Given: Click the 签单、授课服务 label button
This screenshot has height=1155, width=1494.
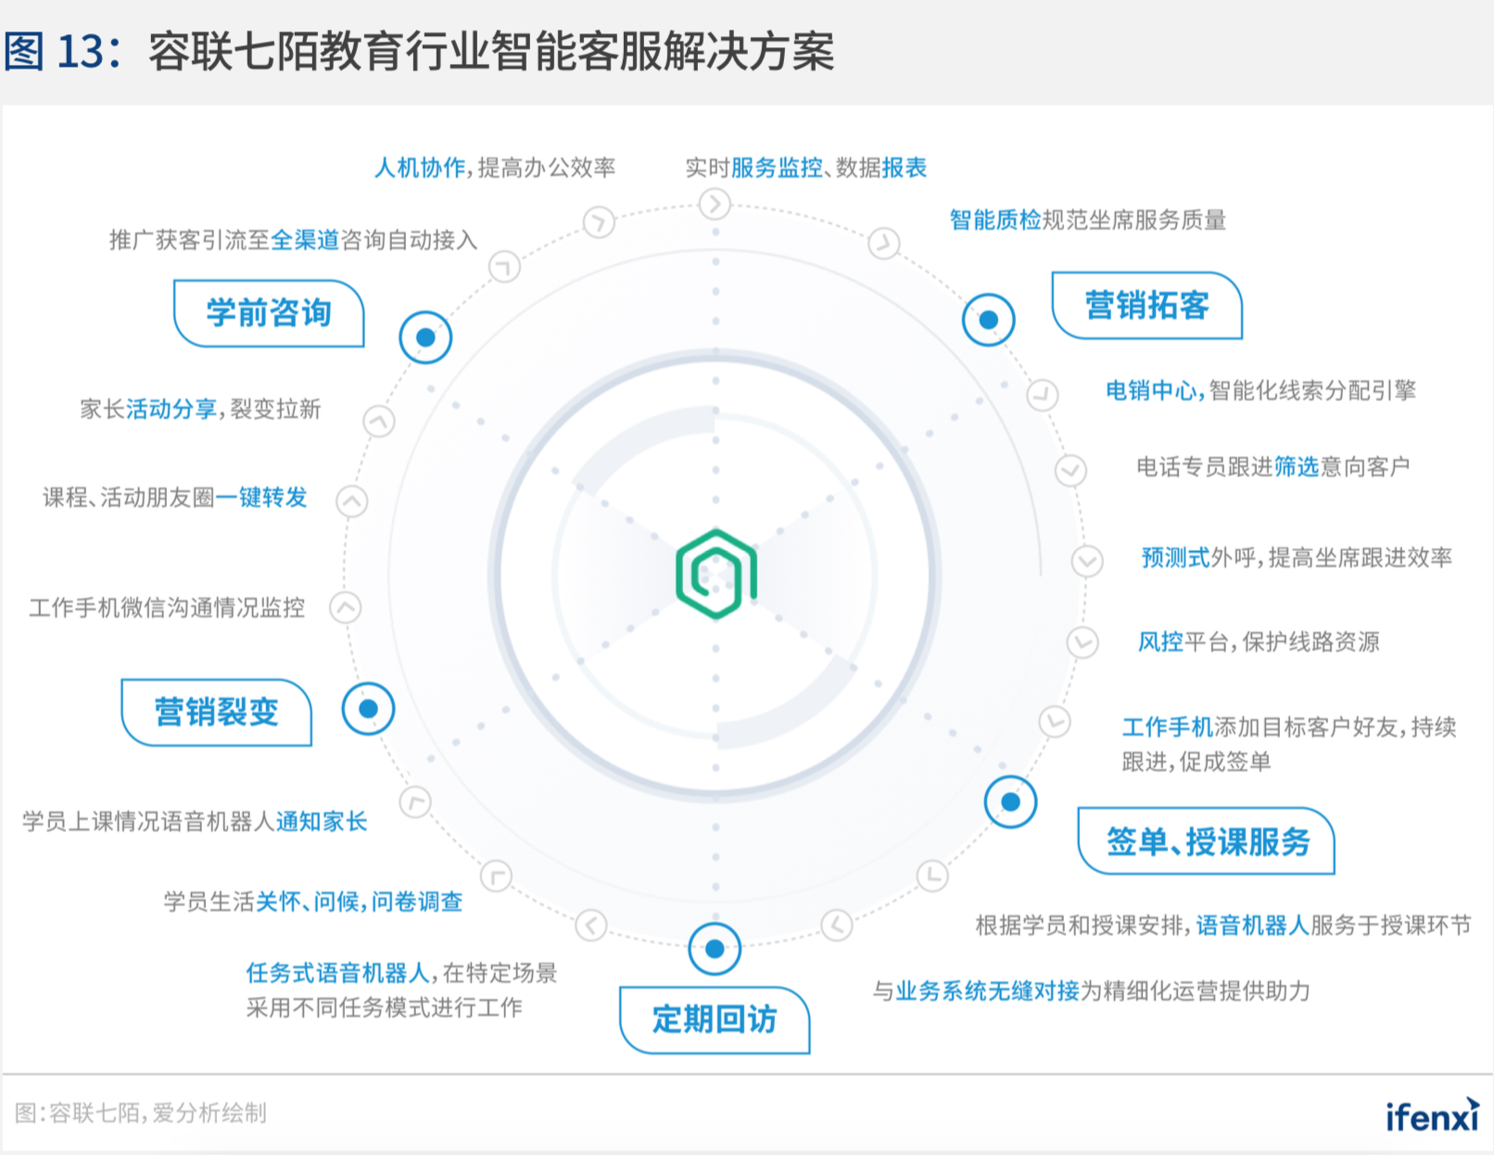Looking at the screenshot, I should (x=1207, y=842).
